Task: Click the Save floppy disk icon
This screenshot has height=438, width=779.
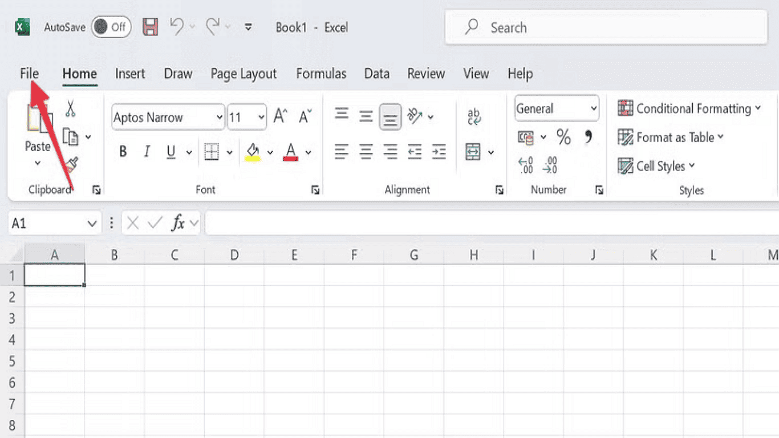Action: 150,27
